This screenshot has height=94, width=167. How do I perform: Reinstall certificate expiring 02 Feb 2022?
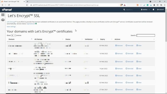coord(129,83)
